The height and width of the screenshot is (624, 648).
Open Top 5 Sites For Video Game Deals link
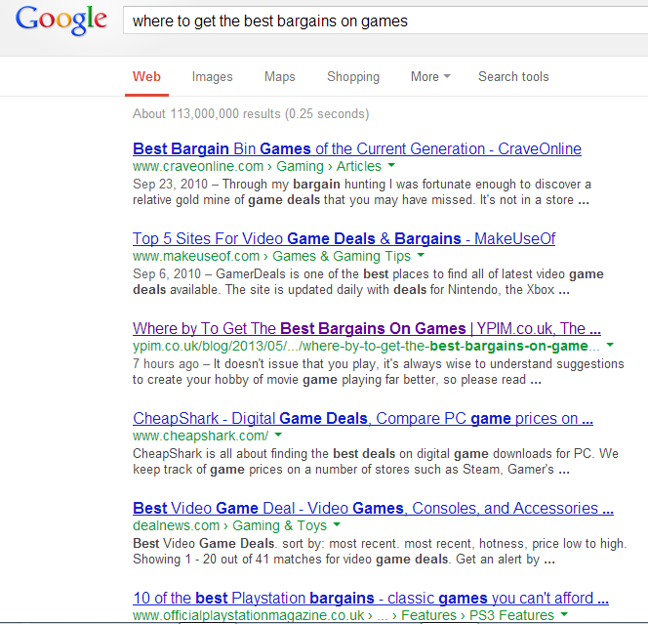pos(344,238)
